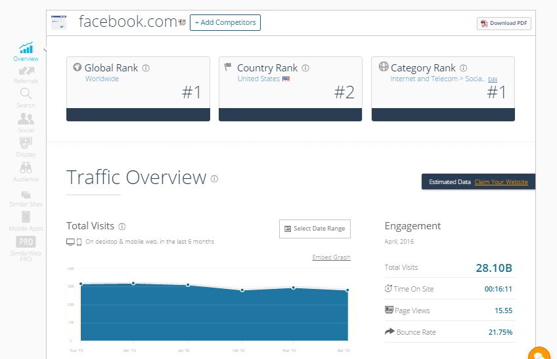Show Traffic Overview info tooltip icon
This screenshot has width=557, height=359.
(x=214, y=179)
